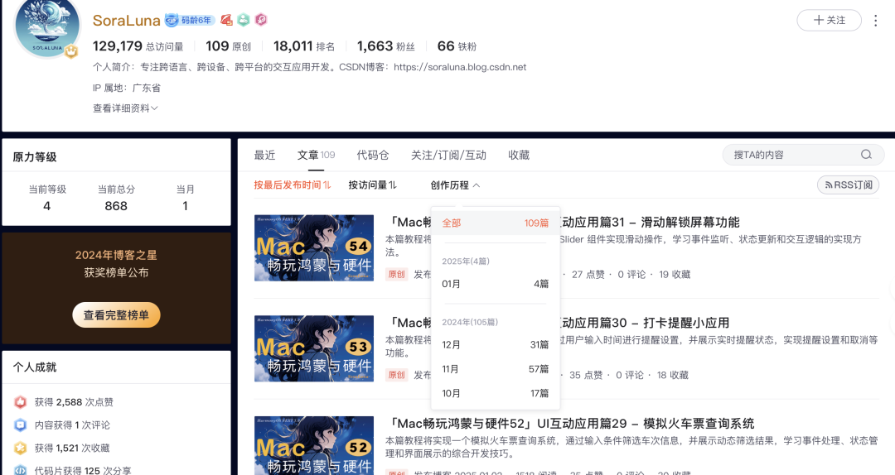Click the SoraLuna profile avatar

tap(46, 27)
